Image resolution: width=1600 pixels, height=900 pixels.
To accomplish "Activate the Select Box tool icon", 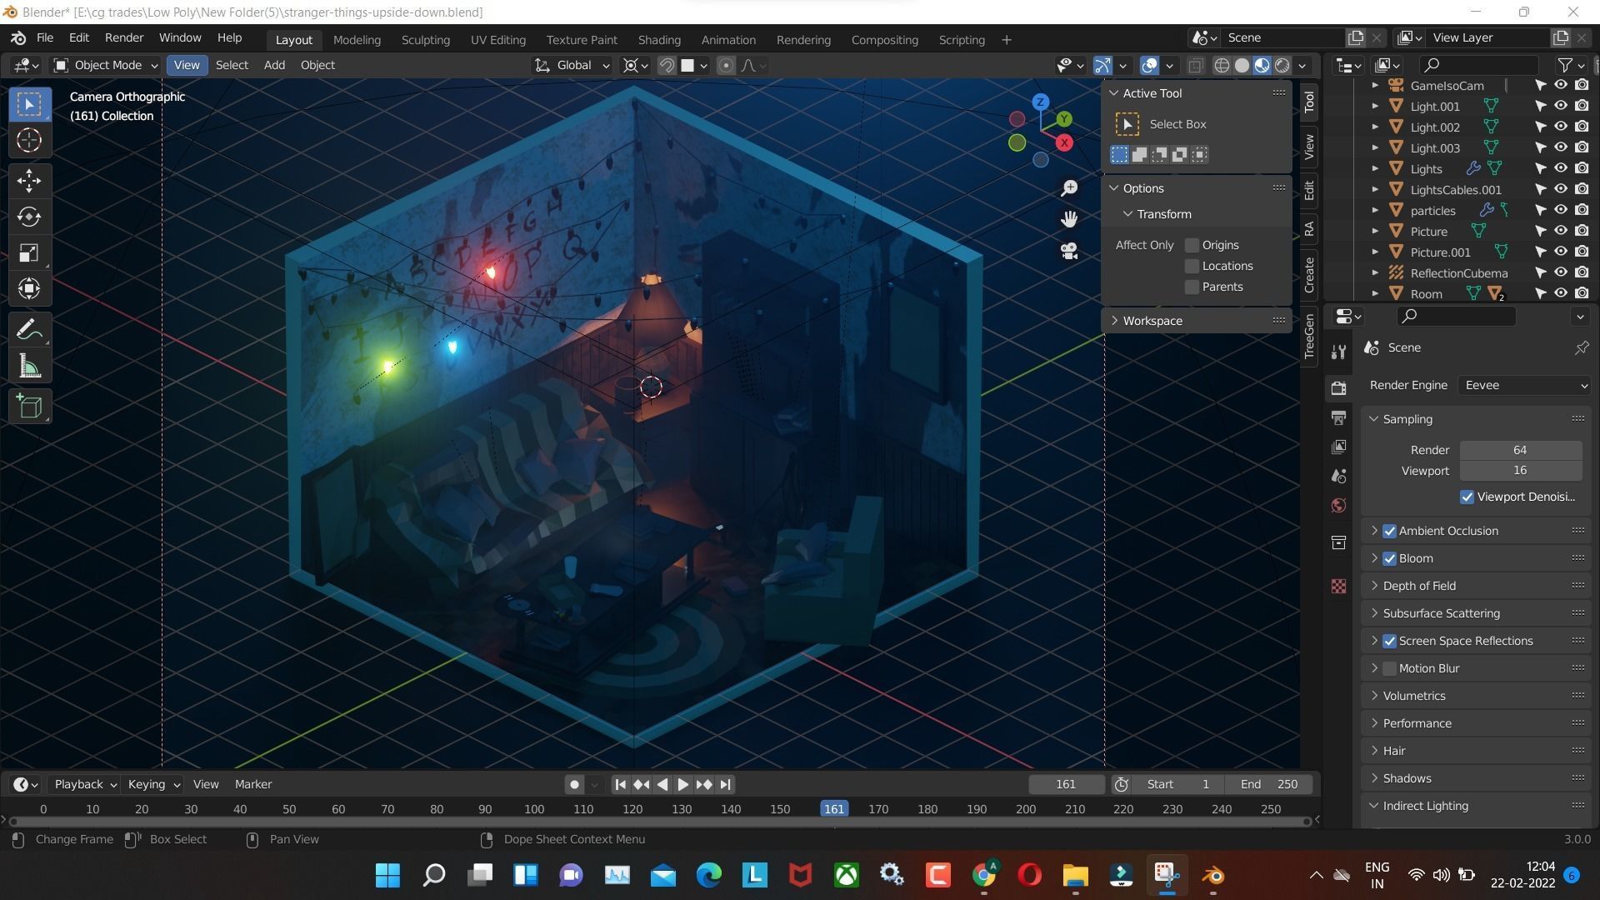I will click(x=29, y=104).
